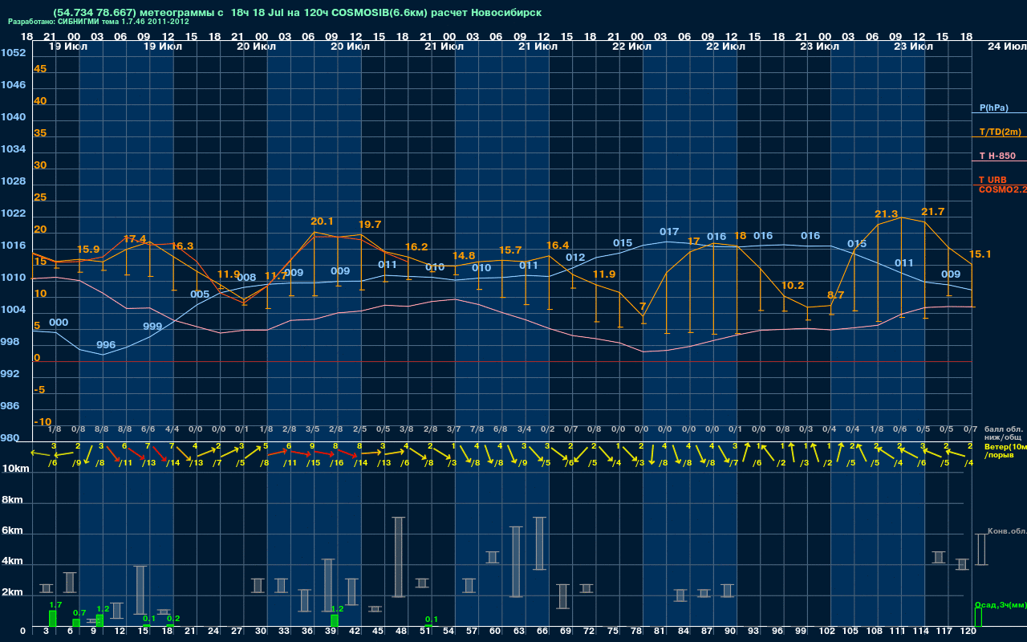Click the T/TD(2m) legend label
This screenshot has width=1027, height=642.
coord(999,132)
